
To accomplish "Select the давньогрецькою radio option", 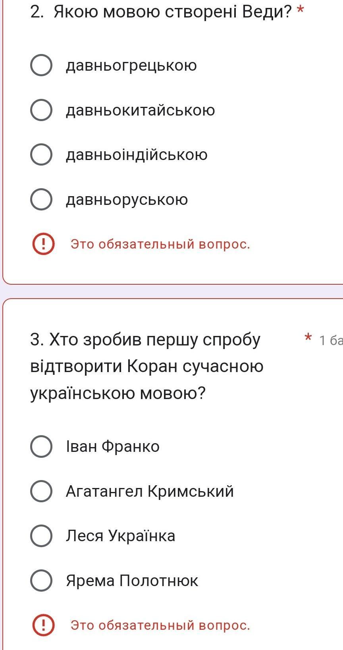I will click(x=41, y=66).
